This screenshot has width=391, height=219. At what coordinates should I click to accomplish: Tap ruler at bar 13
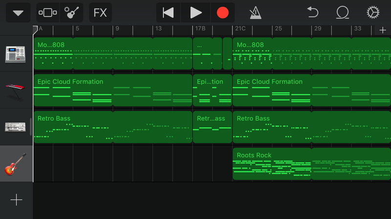158,29
